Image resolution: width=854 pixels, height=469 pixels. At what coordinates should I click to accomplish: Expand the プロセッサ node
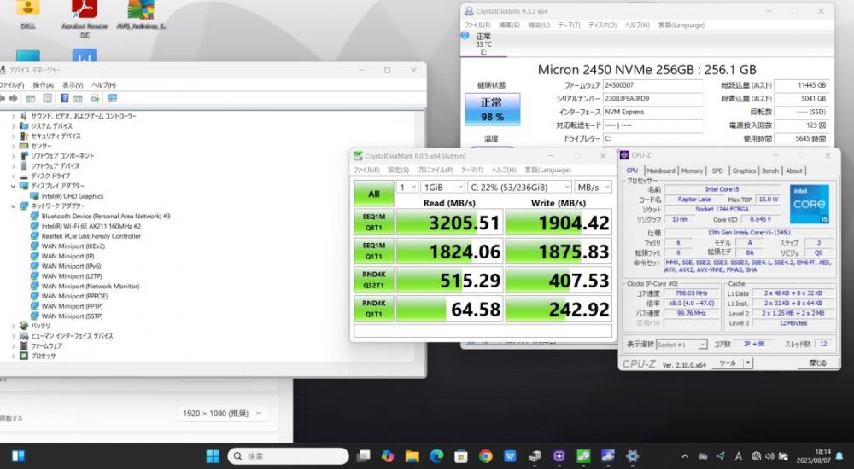13,356
